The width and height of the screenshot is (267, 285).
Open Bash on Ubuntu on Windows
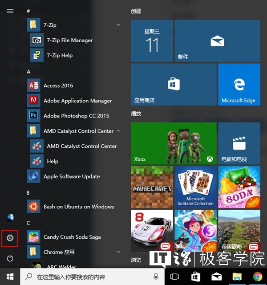(x=78, y=207)
